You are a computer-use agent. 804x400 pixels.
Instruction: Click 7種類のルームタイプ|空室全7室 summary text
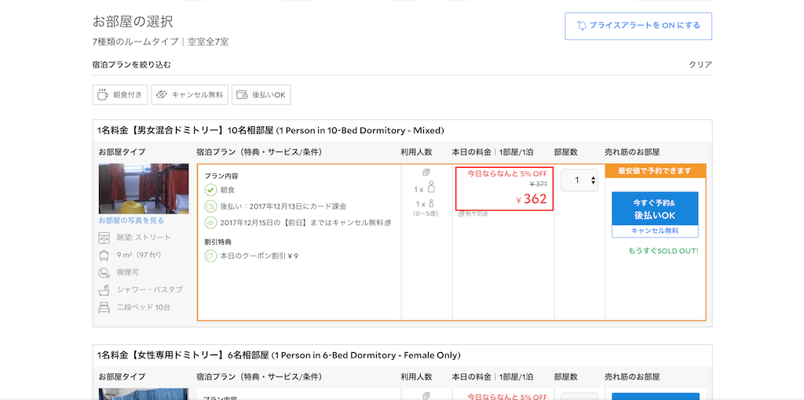click(160, 42)
